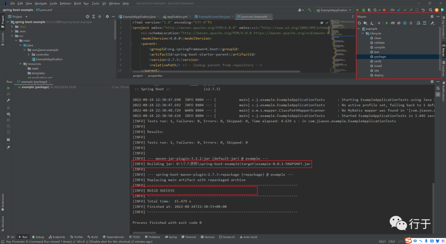Select the install lifecycle goal
This screenshot has height=244, width=446.
378,66
